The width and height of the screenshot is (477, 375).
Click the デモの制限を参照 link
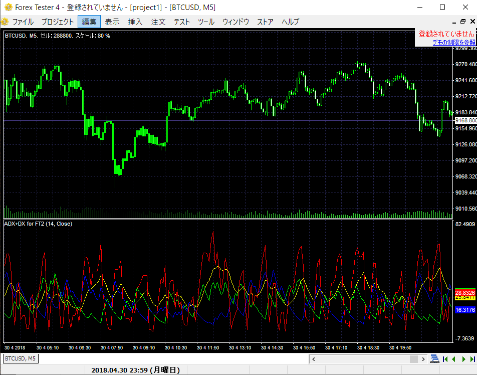[x=454, y=43]
